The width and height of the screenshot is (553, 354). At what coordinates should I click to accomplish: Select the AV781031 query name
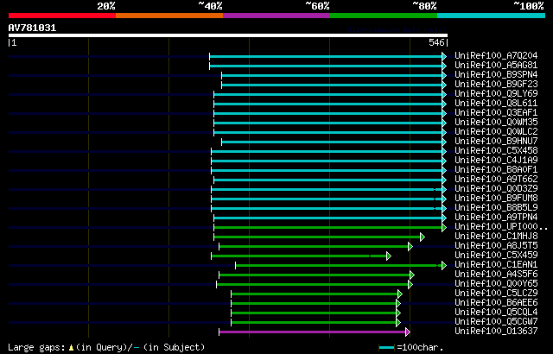coord(32,28)
